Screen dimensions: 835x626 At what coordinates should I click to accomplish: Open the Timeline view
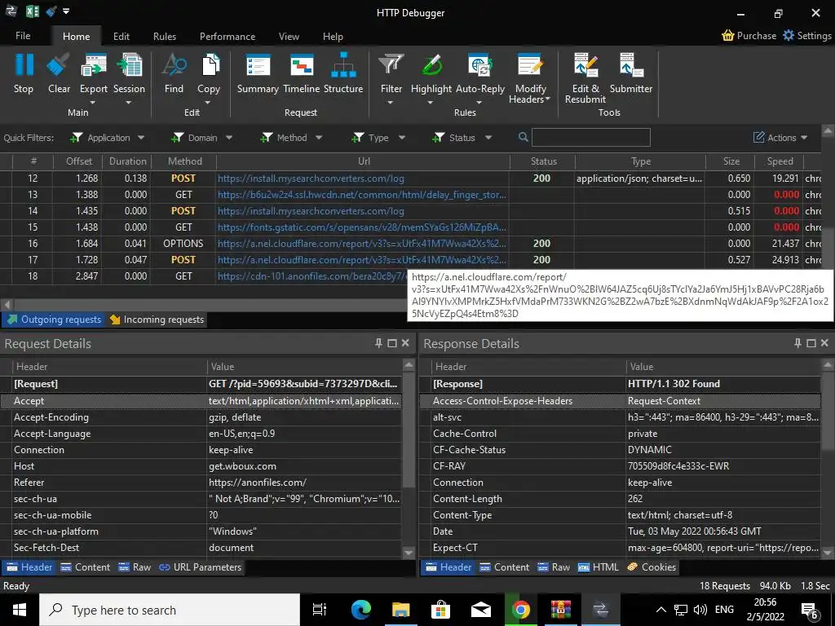[x=302, y=65]
